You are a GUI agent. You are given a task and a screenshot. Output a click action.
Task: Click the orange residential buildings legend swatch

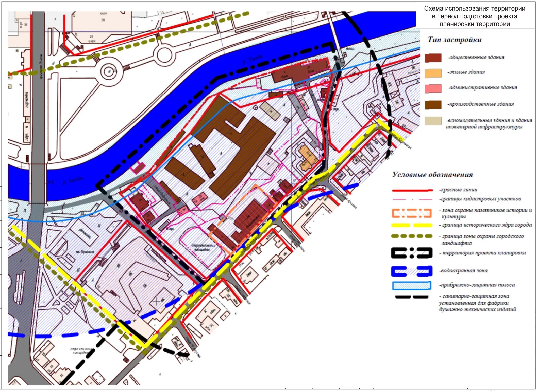pyautogui.click(x=433, y=73)
